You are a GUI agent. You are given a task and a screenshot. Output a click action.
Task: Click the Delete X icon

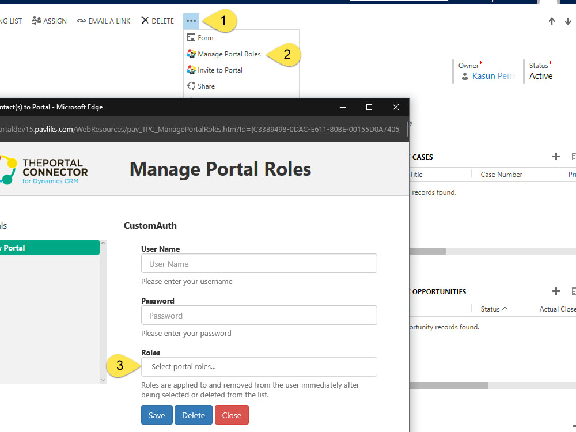[x=145, y=20]
